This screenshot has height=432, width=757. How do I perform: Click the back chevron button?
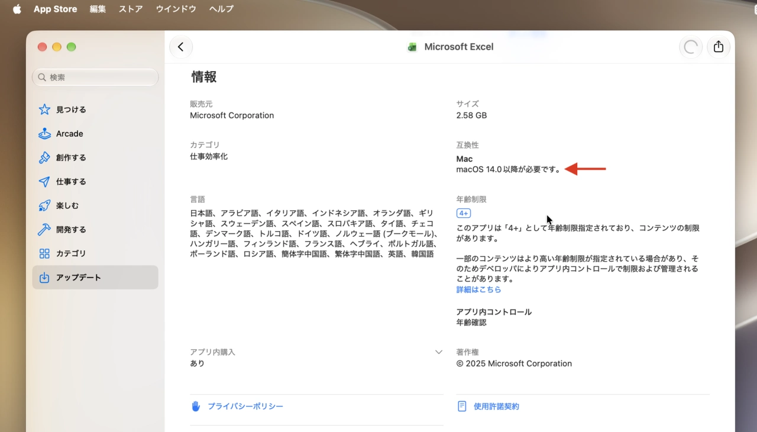point(181,47)
